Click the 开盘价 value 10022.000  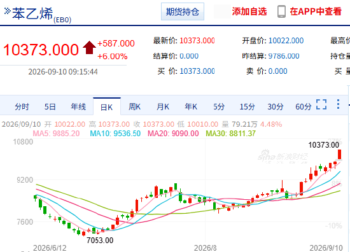pos(286,41)
